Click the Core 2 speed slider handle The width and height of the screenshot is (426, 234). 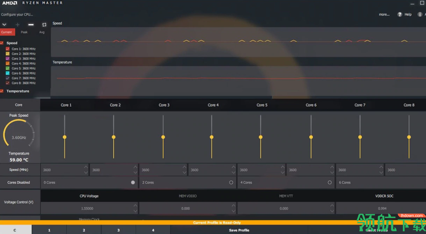(x=114, y=137)
